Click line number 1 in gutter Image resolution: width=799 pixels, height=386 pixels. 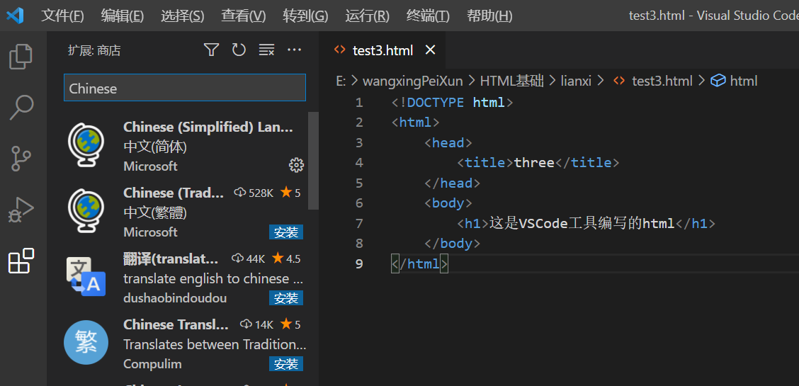click(x=358, y=103)
